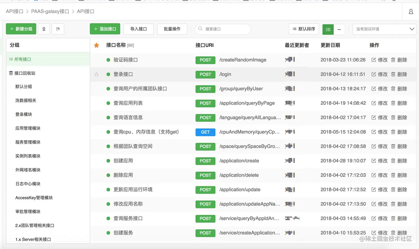The width and height of the screenshot is (419, 249).
Task: Click the trash icon for 查询服务接口
Action: tap(393, 218)
